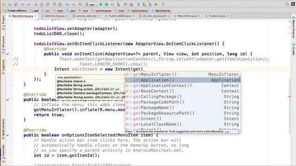Select getBaseContext() completion suggestion
The width and height of the screenshot is (296, 166).
183,91
